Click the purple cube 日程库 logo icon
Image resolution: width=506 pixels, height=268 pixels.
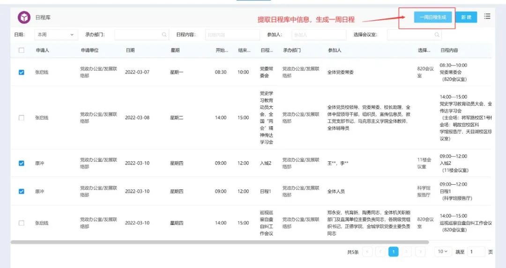click(x=24, y=17)
